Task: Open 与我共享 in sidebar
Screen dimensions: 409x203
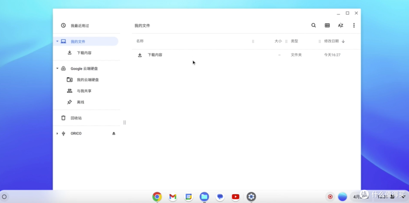Action: [x=86, y=91]
